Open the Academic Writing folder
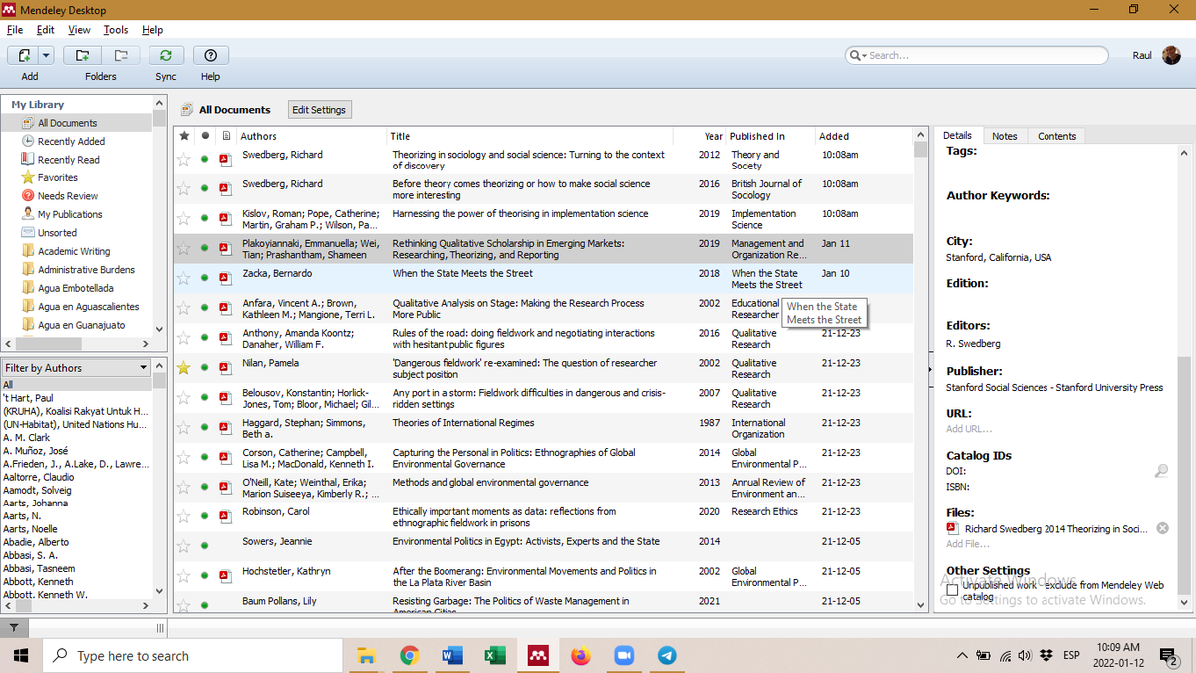 click(74, 251)
